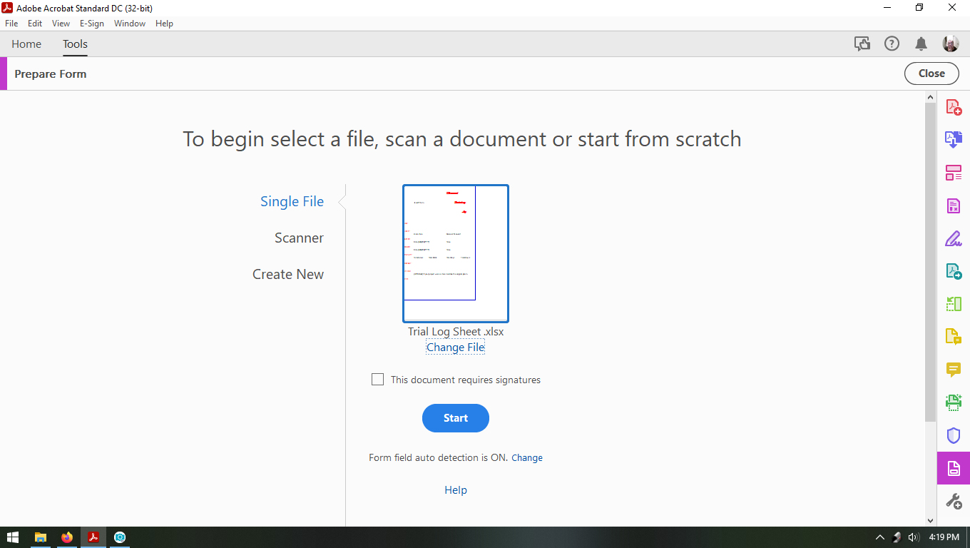Click the Change File link

455,347
